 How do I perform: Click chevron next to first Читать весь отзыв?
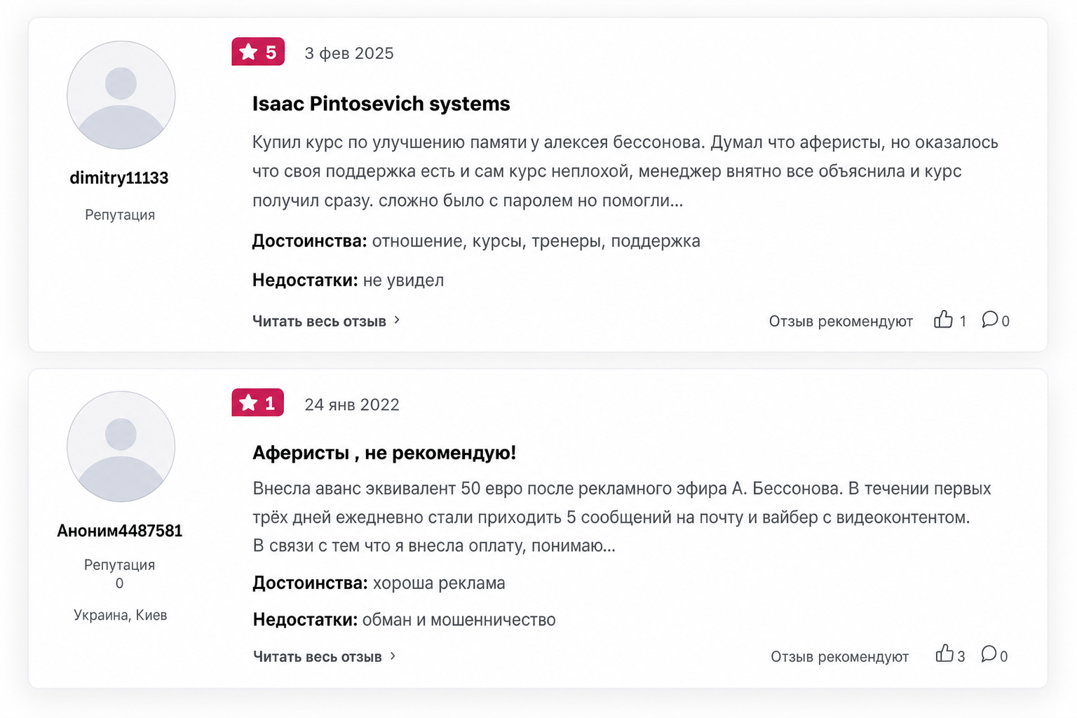click(397, 320)
